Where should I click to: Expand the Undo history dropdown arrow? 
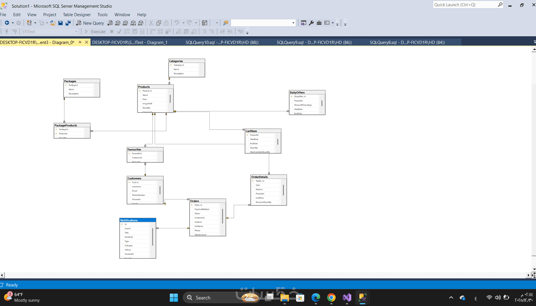pos(183,23)
